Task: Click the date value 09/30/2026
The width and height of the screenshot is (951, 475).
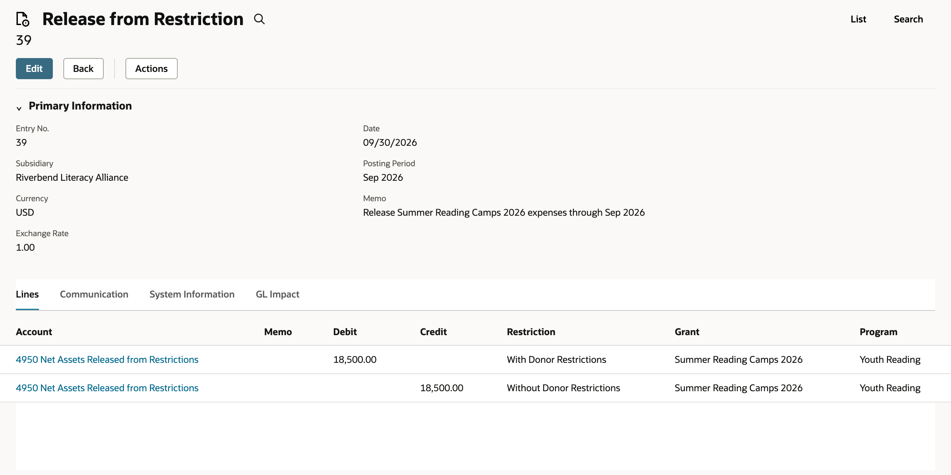Action: (390, 142)
